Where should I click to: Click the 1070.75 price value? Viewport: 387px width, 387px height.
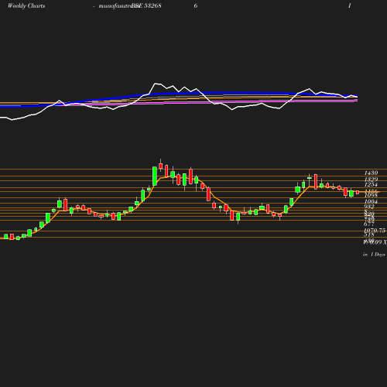(375, 231)
